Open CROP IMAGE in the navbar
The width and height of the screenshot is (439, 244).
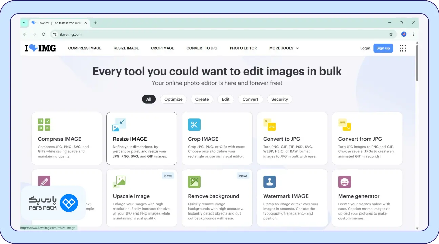pos(163,48)
